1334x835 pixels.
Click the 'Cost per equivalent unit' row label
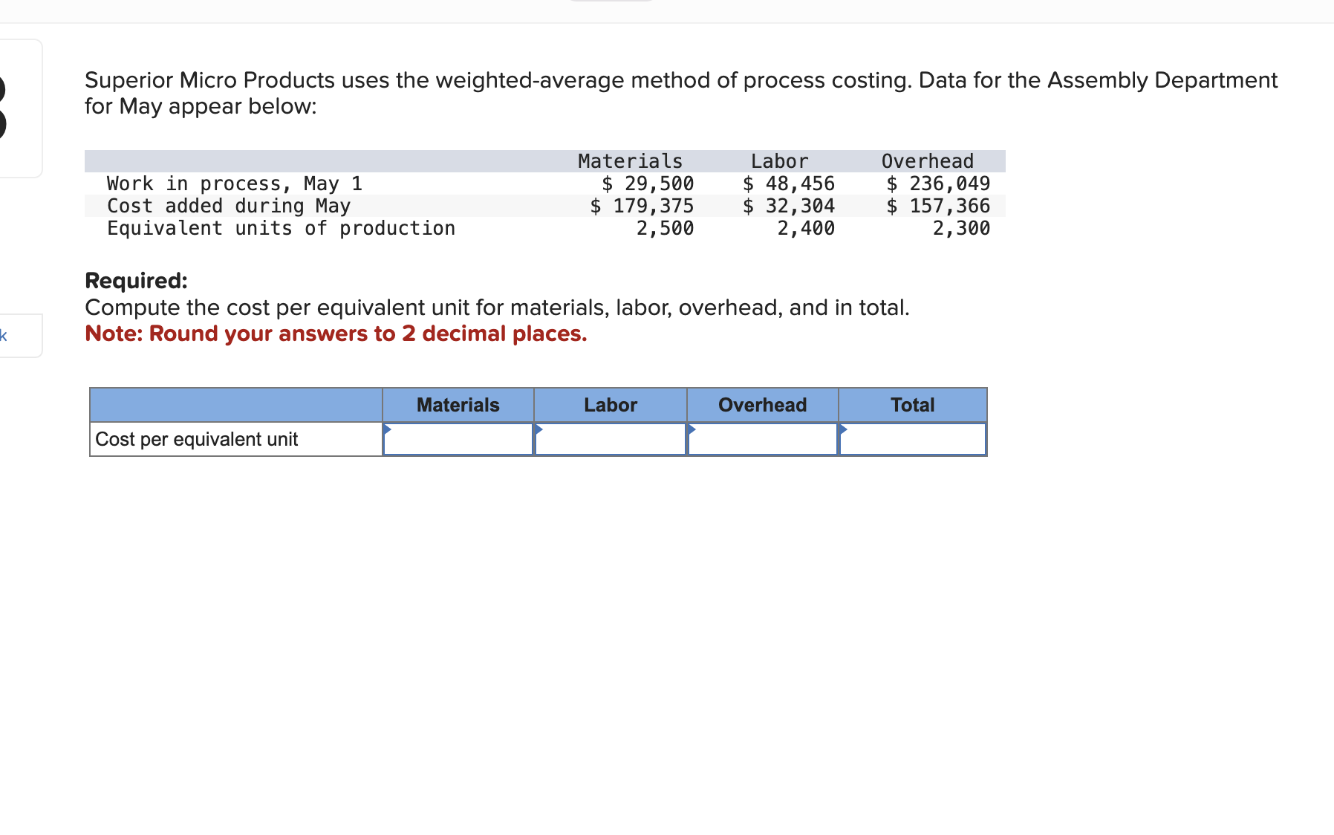[197, 439]
